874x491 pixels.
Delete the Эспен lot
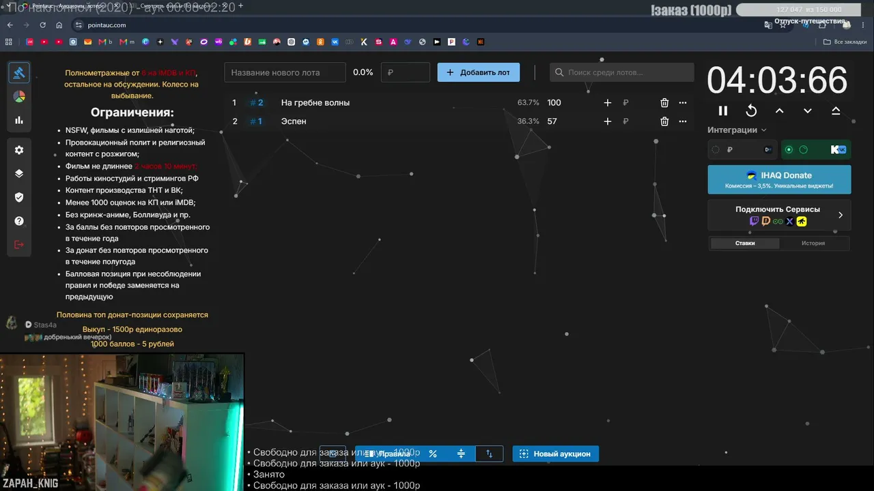tap(664, 121)
